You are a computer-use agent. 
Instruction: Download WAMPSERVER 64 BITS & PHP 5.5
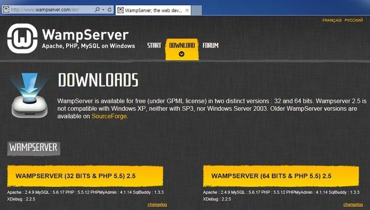pos(281,176)
